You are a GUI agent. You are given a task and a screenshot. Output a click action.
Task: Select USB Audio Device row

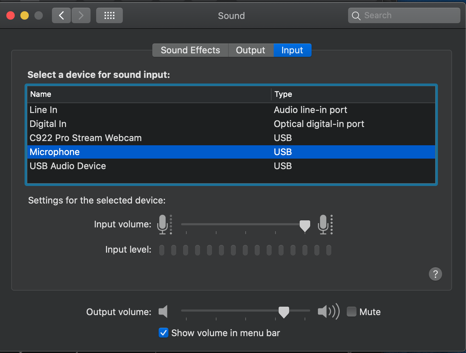click(68, 166)
